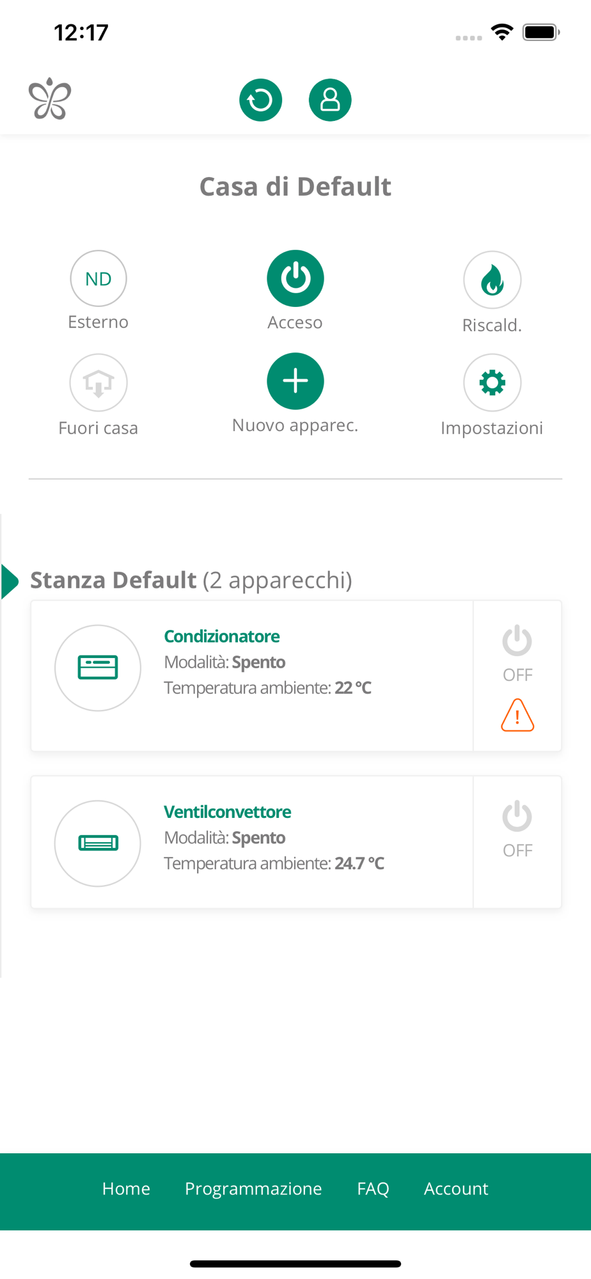
Task: Open the FAQ tab
Action: (x=373, y=1188)
